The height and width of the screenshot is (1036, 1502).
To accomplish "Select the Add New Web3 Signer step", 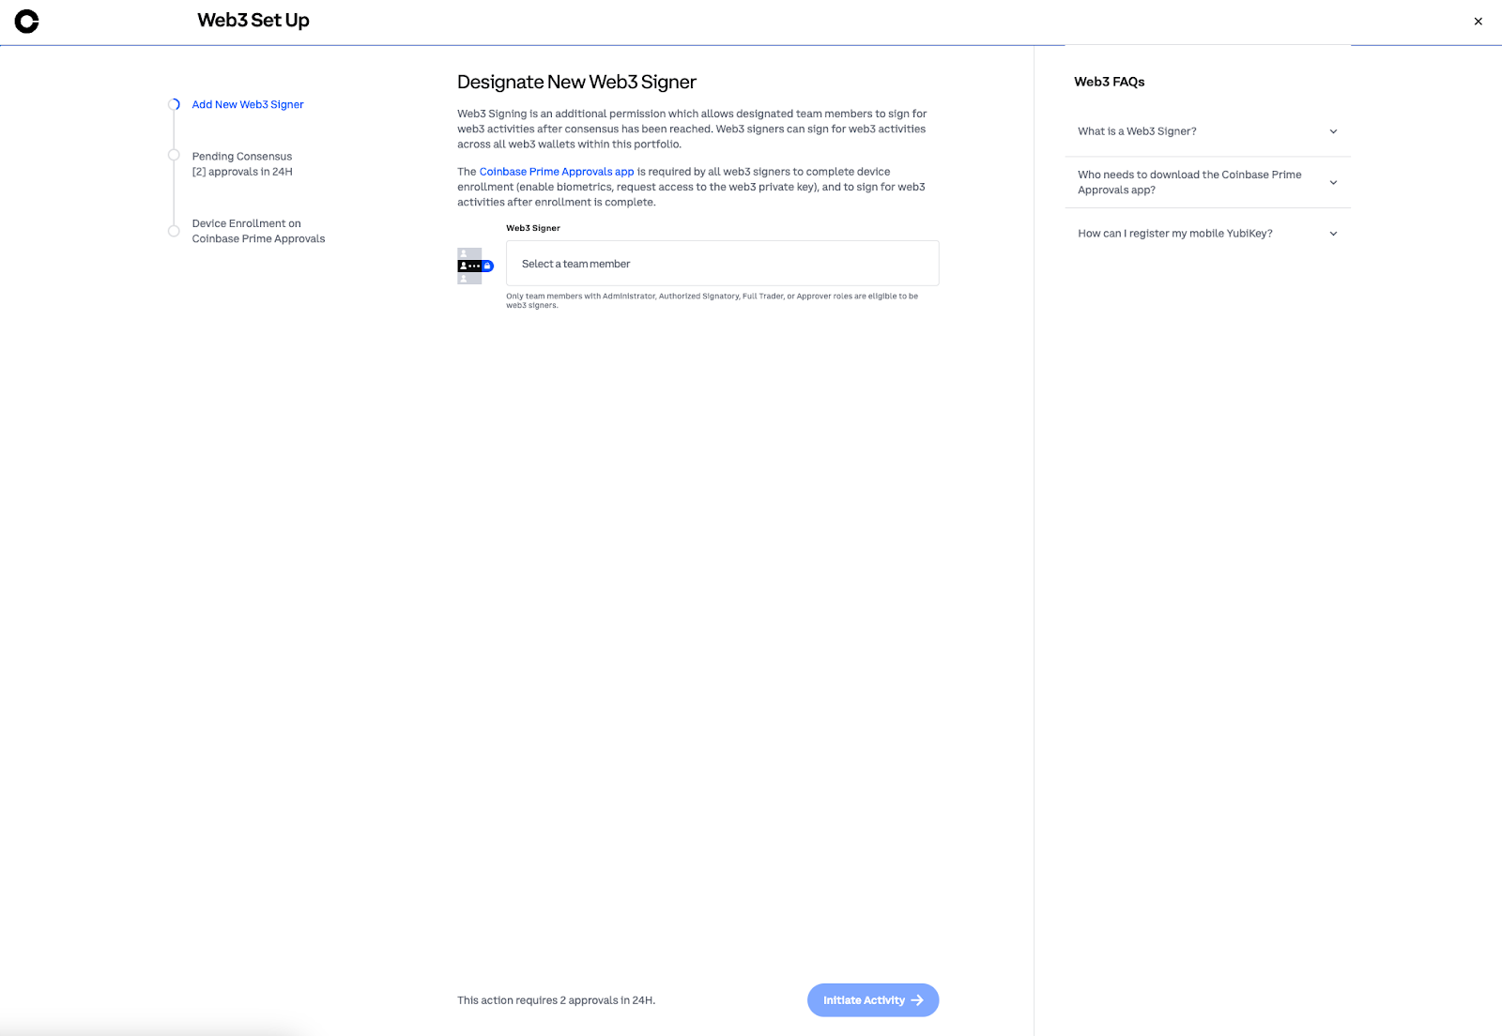I will coord(248,105).
